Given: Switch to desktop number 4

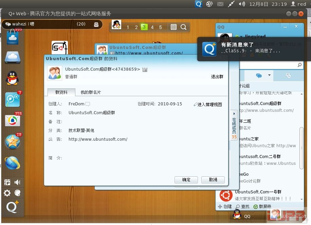Looking at the screenshot, I should pyautogui.click(x=152, y=27).
